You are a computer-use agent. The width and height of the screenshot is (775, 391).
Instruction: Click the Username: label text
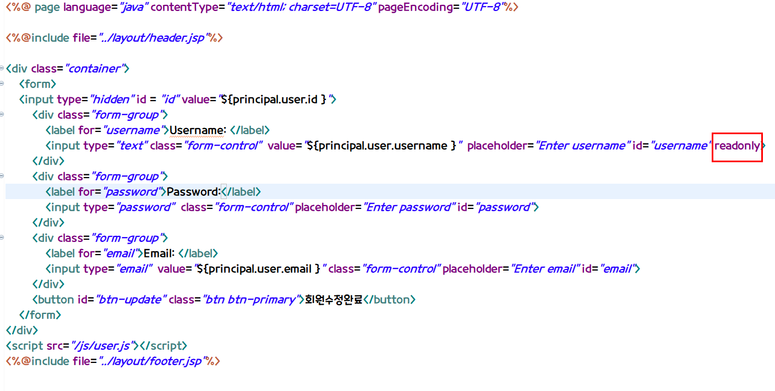pyautogui.click(x=198, y=130)
